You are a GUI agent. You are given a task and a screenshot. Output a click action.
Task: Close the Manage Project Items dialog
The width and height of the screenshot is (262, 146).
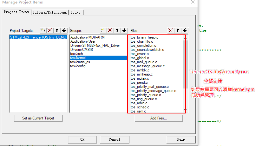click(x=193, y=2)
